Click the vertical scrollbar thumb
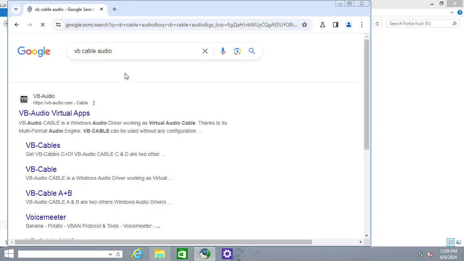Screen dimensions: 464x261 tap(367, 94)
